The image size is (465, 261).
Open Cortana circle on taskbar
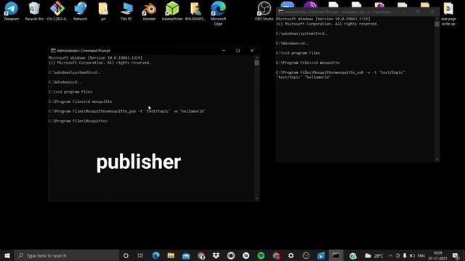(126, 255)
